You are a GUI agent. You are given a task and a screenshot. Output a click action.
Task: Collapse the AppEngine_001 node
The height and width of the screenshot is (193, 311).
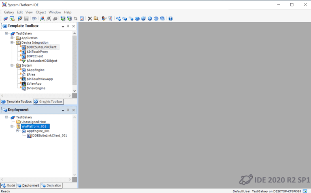coord(17,131)
